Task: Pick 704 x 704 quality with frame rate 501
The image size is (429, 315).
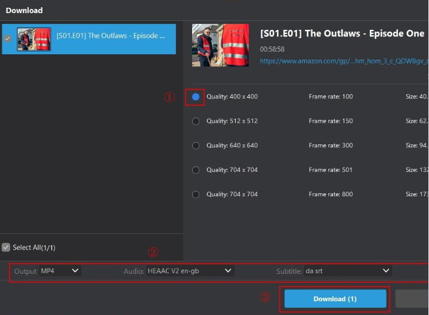Action: pyautogui.click(x=196, y=170)
